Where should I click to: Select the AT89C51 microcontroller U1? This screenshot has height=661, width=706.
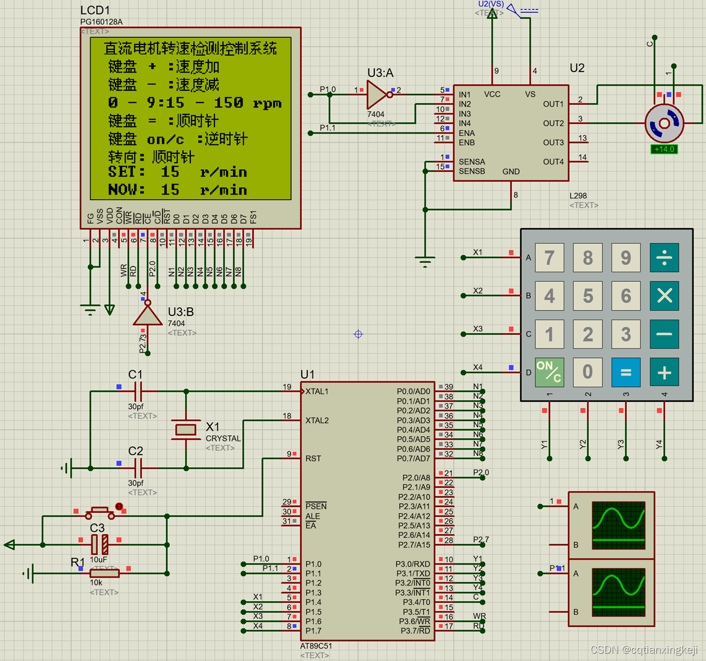tap(368, 511)
